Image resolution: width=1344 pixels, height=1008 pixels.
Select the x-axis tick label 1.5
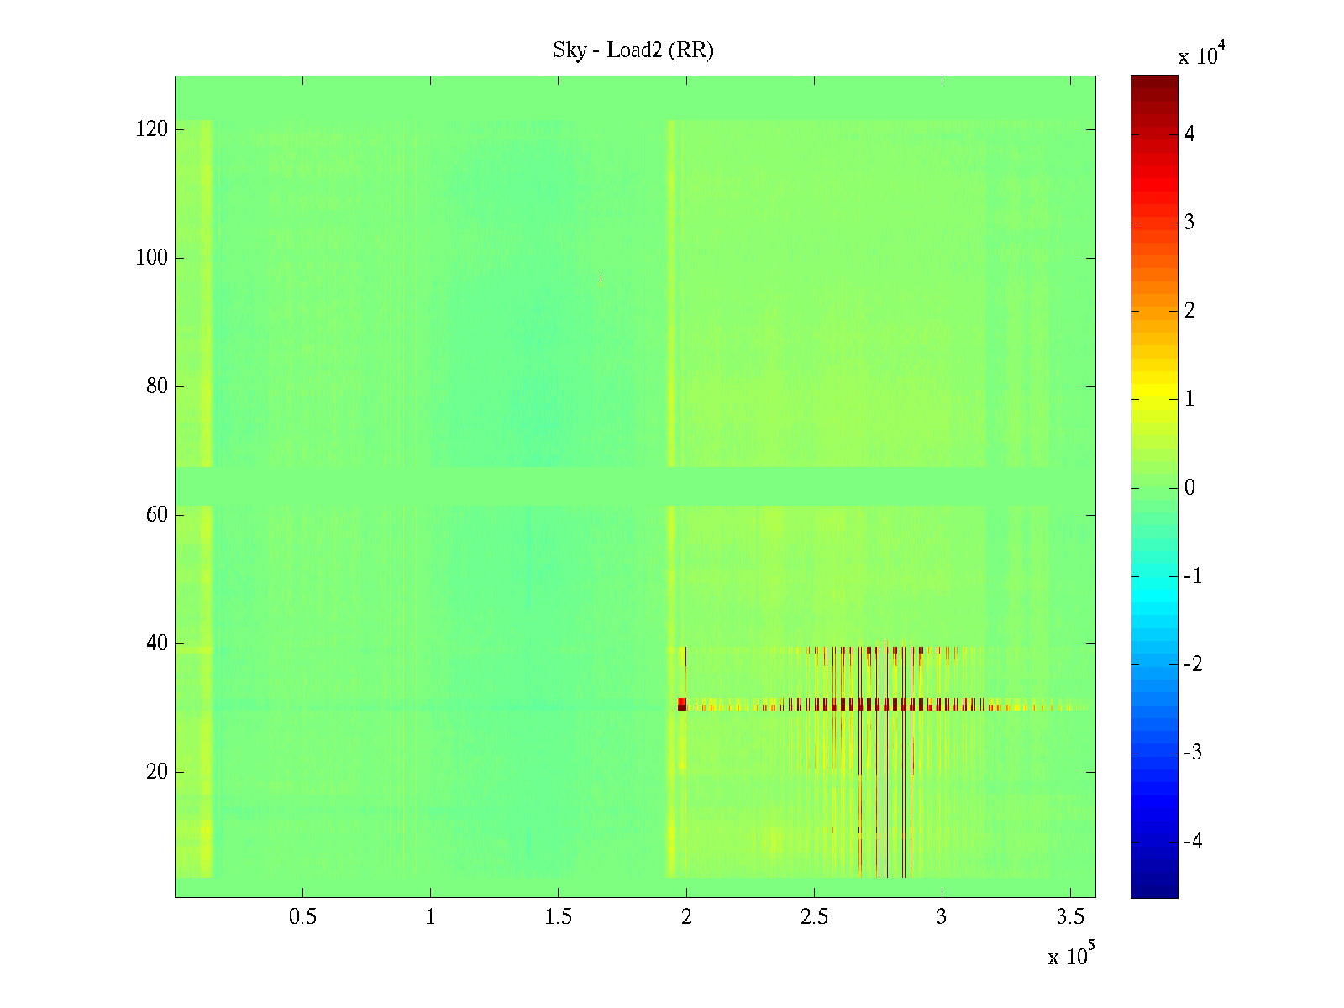[x=558, y=917]
